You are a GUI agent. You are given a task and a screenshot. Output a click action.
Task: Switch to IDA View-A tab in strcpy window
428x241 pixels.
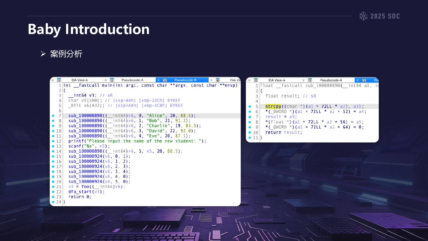click(277, 80)
